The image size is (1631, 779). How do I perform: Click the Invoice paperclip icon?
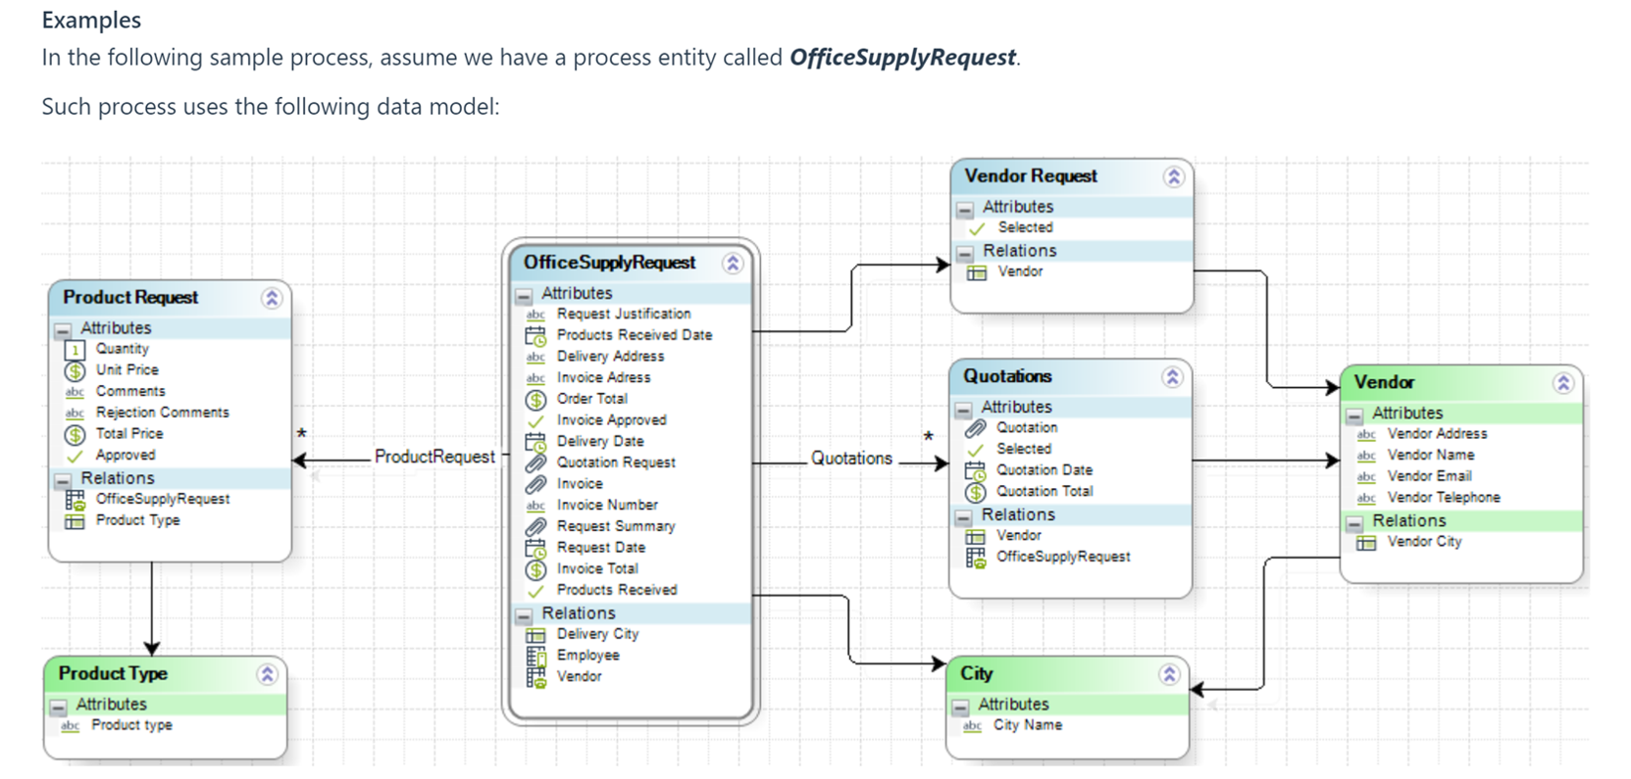tap(535, 485)
